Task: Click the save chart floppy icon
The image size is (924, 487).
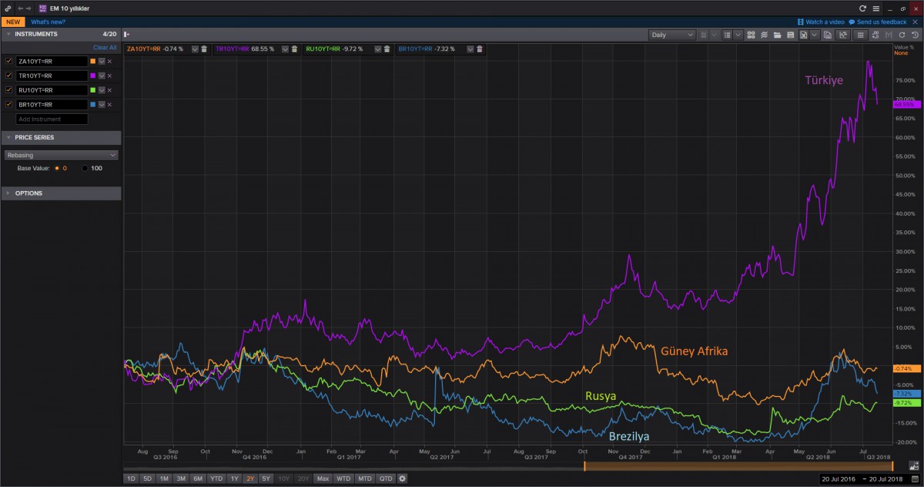Action: [789, 35]
